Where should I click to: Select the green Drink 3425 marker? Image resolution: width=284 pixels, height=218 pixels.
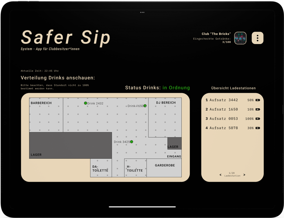(131, 142)
